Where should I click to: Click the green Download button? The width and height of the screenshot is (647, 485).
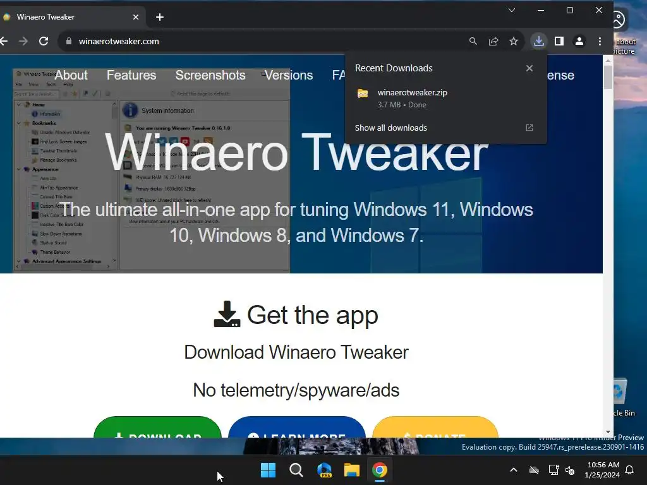[157, 428]
